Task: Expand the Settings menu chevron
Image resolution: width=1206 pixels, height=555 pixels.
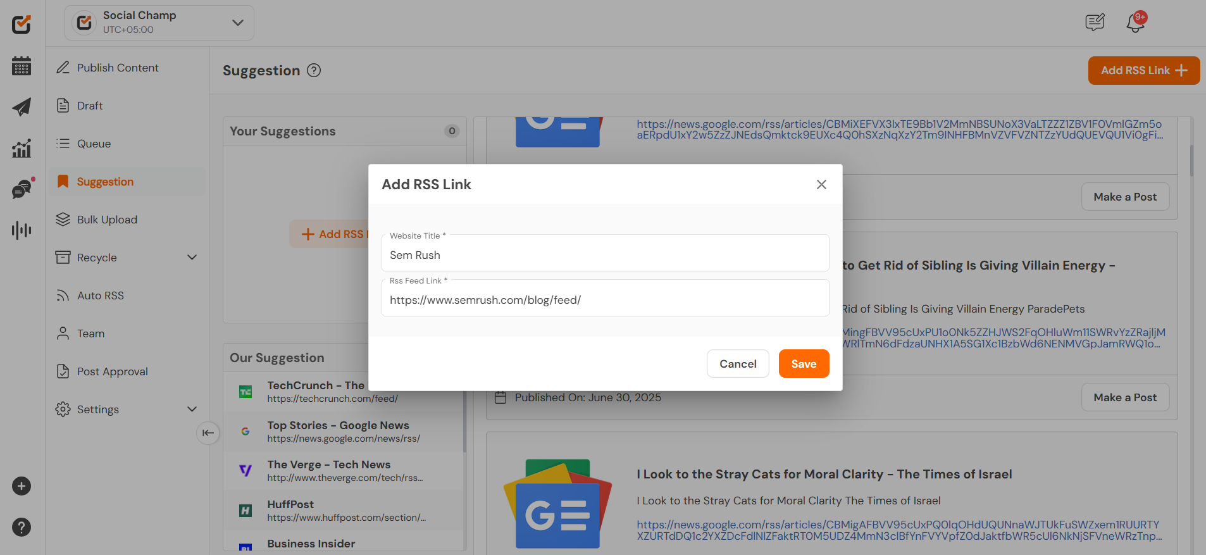Action: [192, 409]
